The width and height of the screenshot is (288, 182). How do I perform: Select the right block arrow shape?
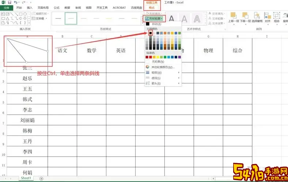(x=20, y=19)
